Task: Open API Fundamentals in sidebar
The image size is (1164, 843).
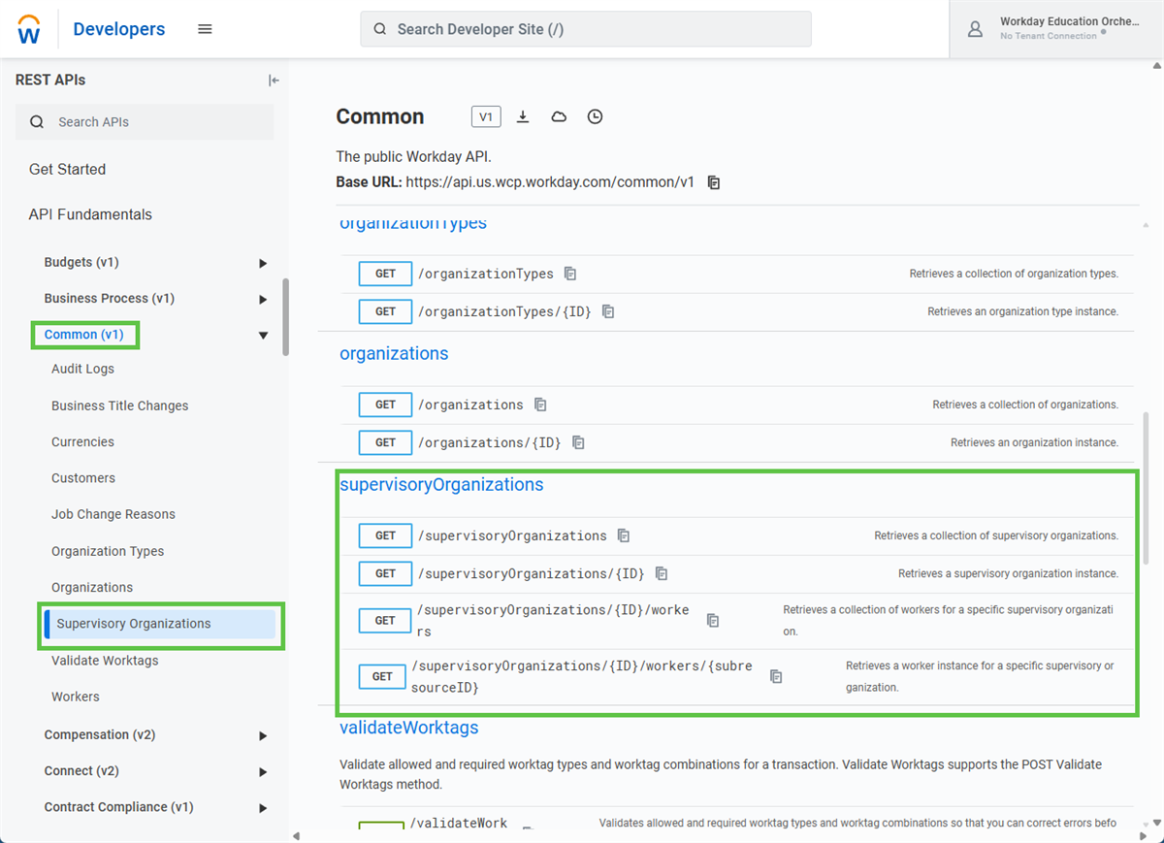Action: point(90,214)
